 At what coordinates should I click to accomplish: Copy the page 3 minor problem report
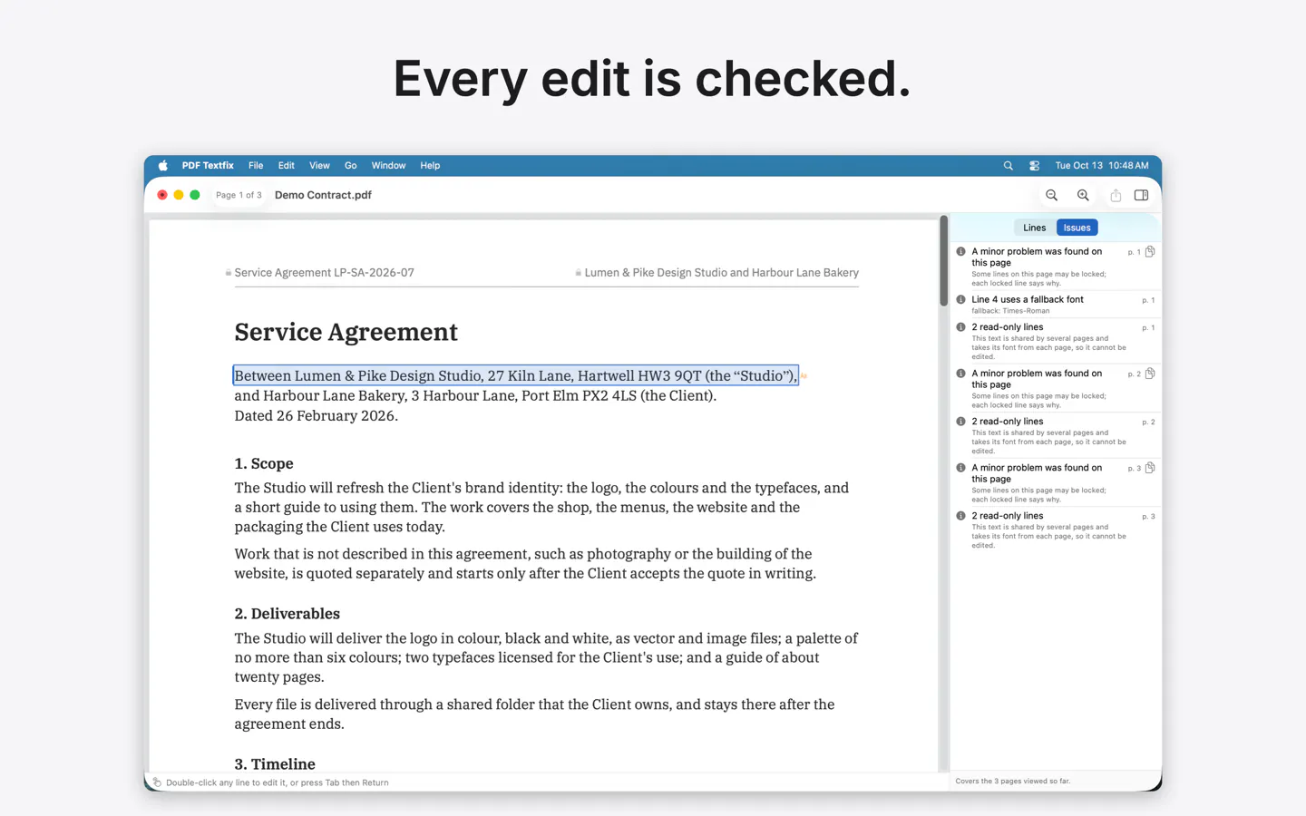coord(1150,468)
